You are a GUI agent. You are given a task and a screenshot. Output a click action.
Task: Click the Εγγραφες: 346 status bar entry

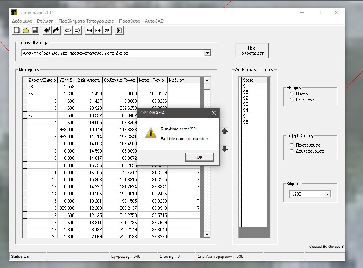pyautogui.click(x=133, y=256)
